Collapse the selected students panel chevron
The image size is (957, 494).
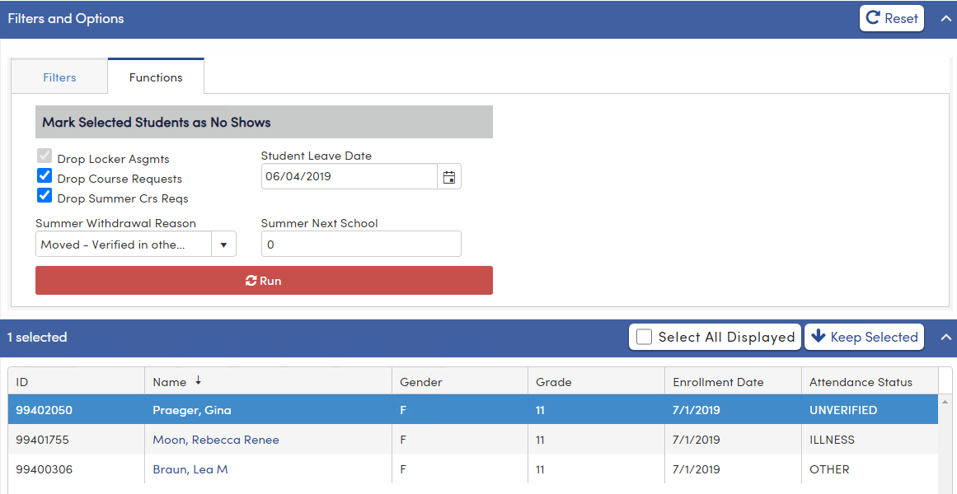point(945,337)
